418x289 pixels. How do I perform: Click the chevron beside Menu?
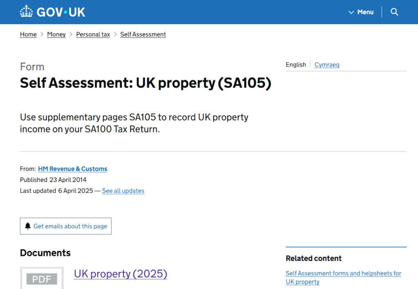point(351,12)
